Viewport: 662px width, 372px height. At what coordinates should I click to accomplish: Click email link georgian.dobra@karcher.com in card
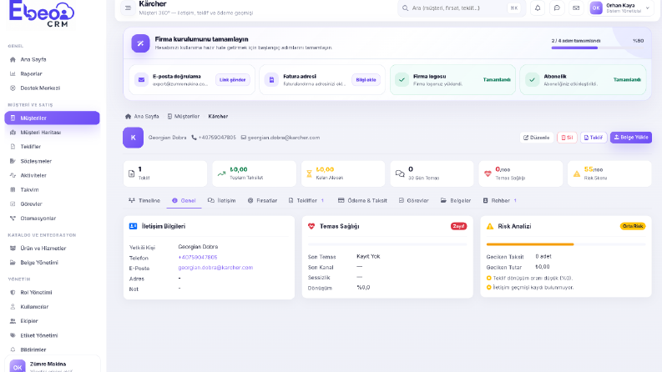coord(215,268)
